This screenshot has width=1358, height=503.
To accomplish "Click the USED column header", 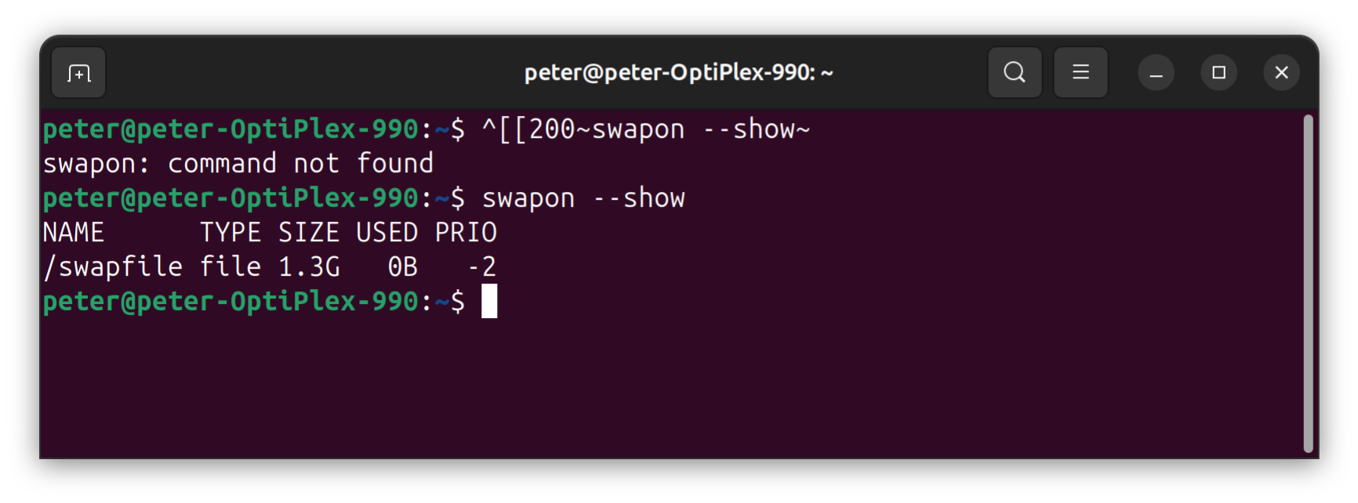I will 387,233.
